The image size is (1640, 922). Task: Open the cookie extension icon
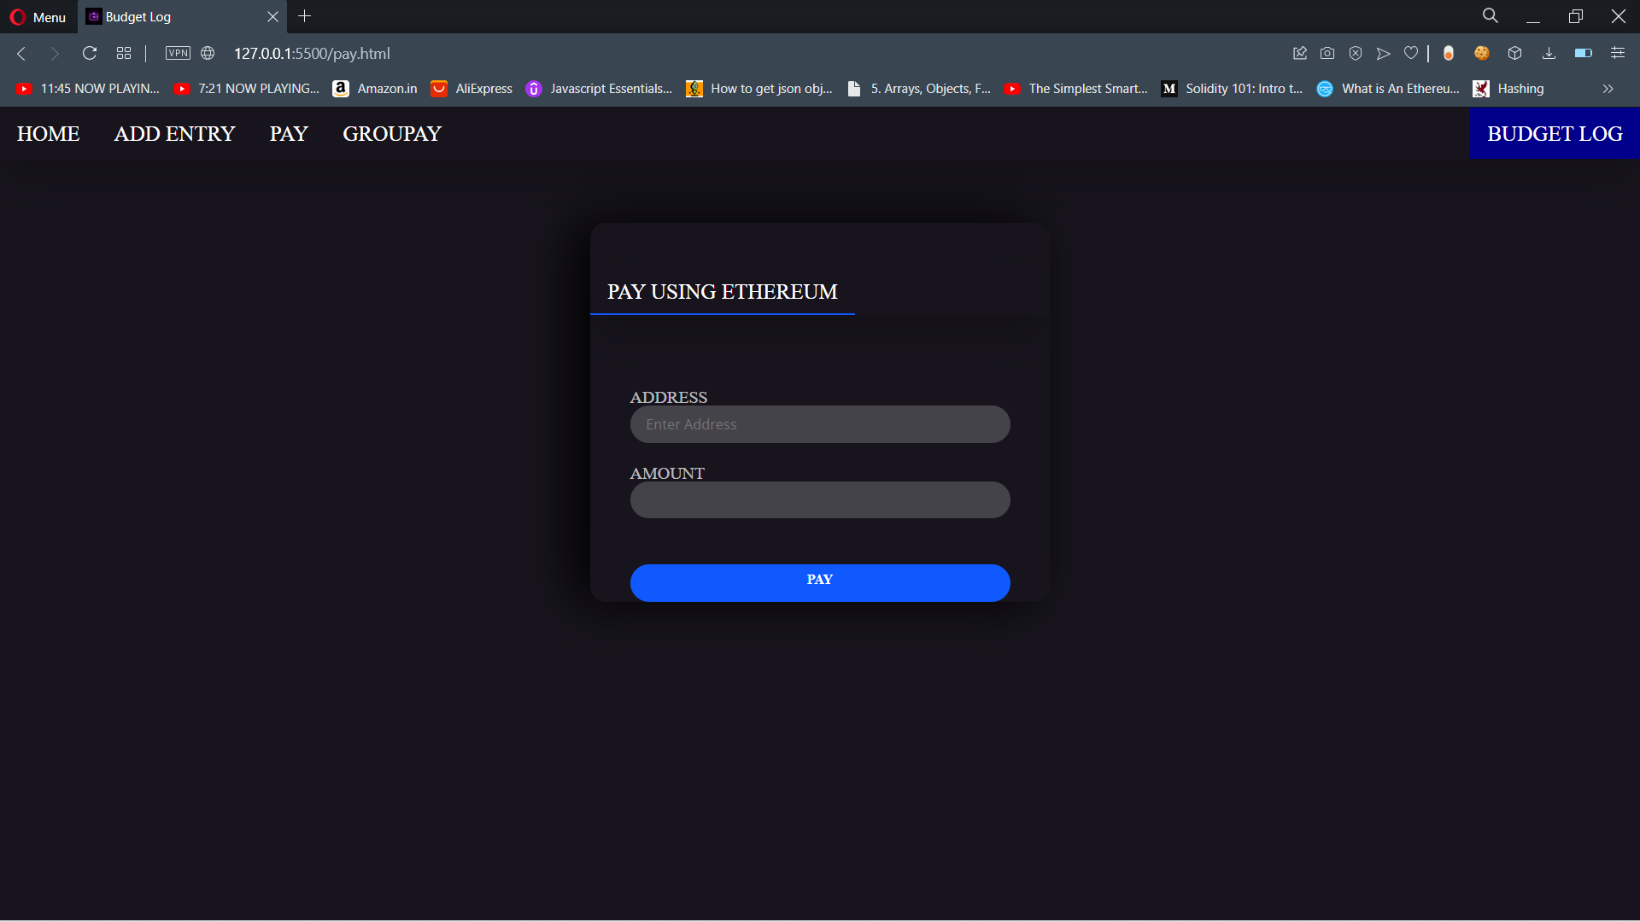point(1482,53)
